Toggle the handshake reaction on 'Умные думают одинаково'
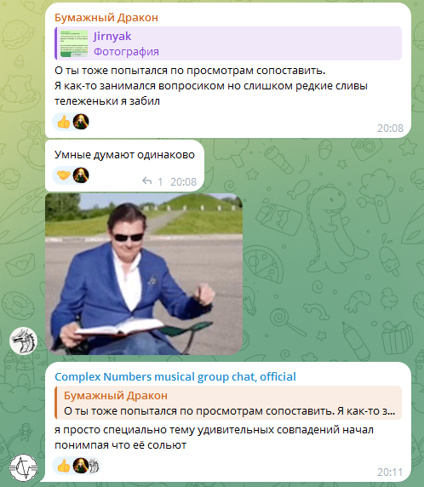The height and width of the screenshot is (487, 424). (63, 175)
